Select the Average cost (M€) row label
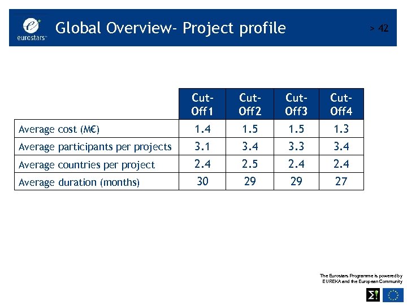Viewport: 407px width, 305px height. tap(59, 129)
